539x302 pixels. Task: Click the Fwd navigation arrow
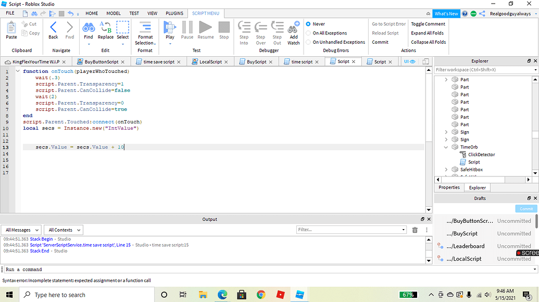point(69,27)
